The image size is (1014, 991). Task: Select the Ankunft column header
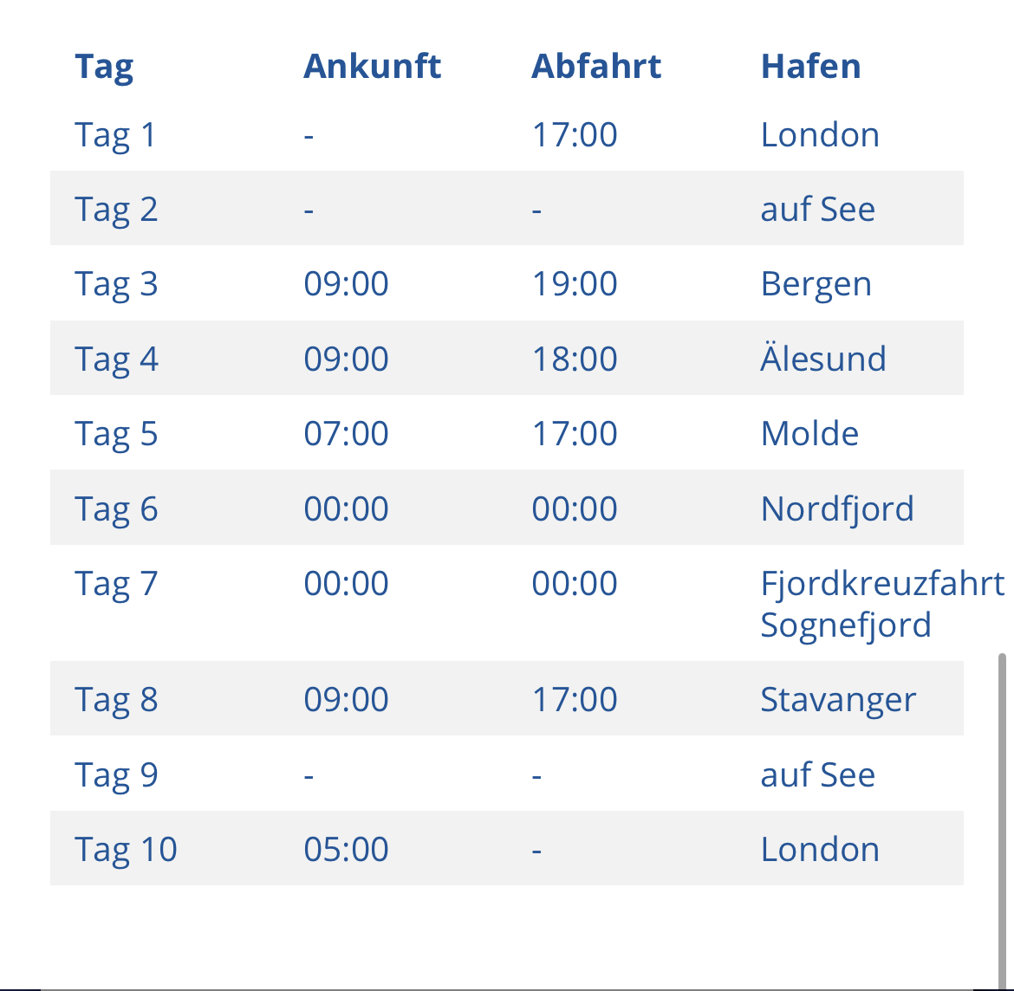coord(372,67)
